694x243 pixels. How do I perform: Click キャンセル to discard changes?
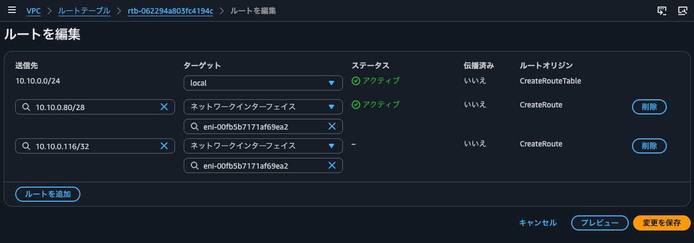tap(537, 223)
